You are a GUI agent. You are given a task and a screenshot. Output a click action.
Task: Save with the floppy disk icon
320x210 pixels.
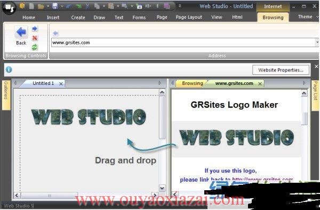pos(55,6)
